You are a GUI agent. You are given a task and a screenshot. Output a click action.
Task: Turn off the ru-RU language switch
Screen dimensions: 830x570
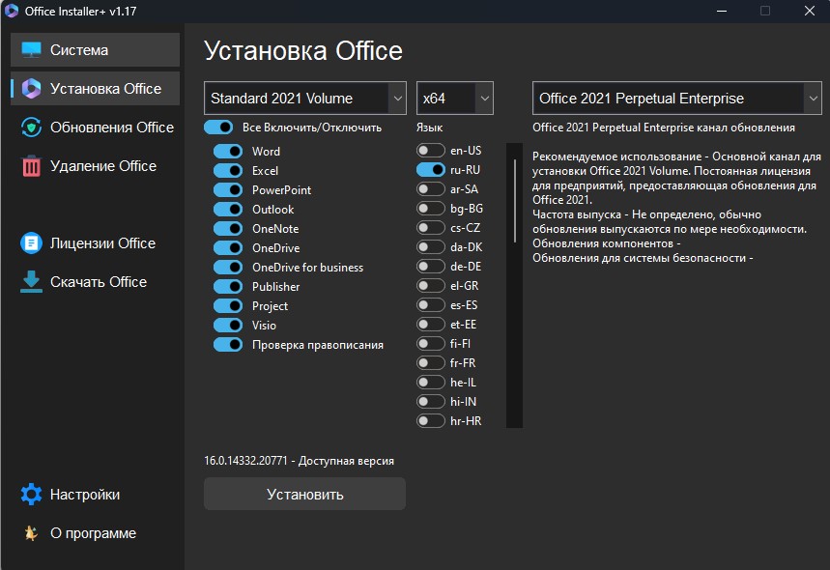pos(430,170)
